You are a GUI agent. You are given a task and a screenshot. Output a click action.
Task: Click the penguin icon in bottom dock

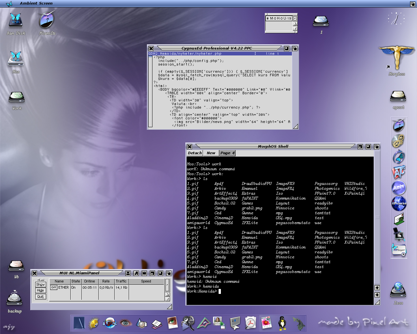click(x=282, y=323)
